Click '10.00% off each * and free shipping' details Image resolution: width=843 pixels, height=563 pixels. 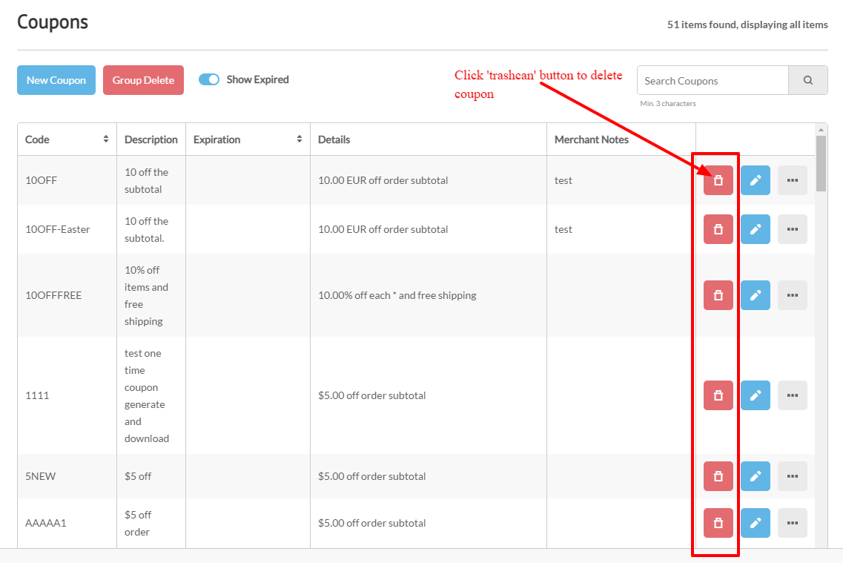pos(397,295)
